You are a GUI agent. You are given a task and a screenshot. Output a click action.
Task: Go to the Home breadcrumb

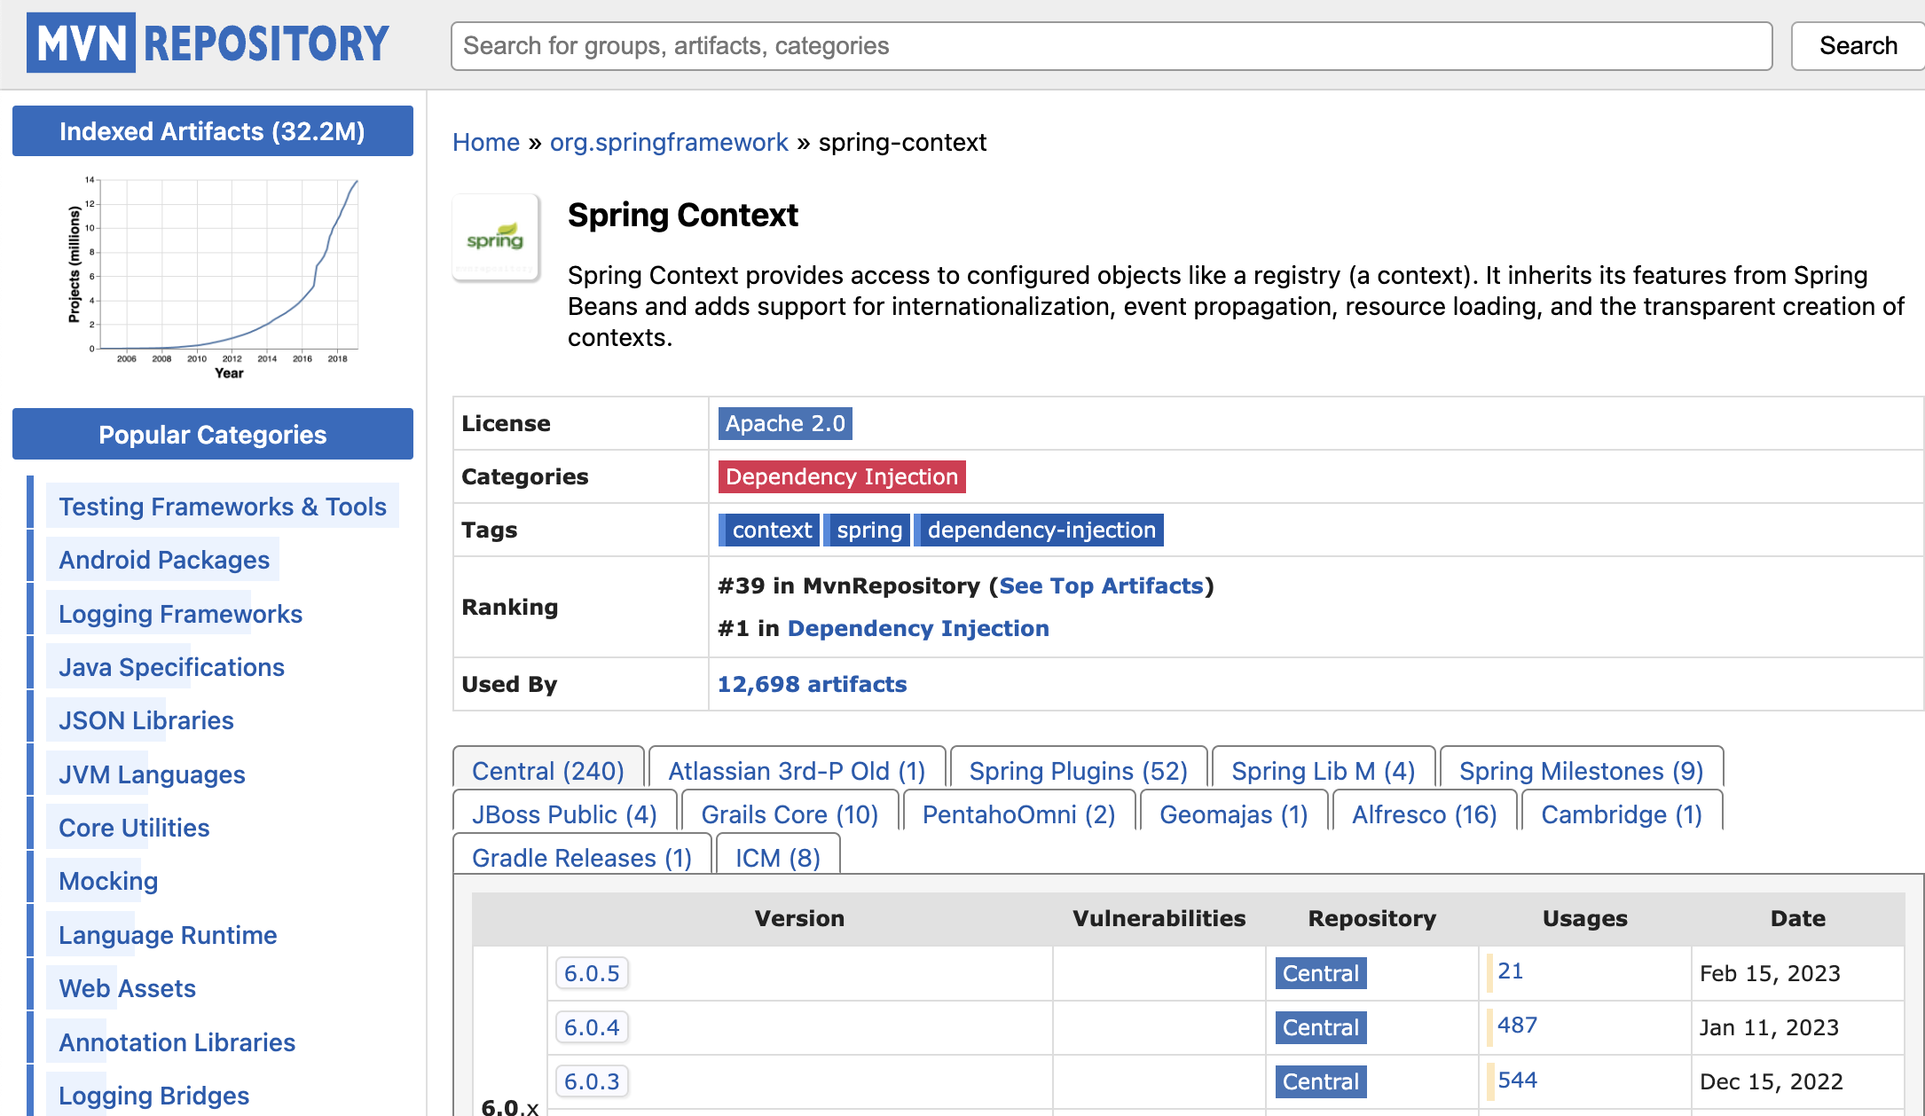[486, 142]
